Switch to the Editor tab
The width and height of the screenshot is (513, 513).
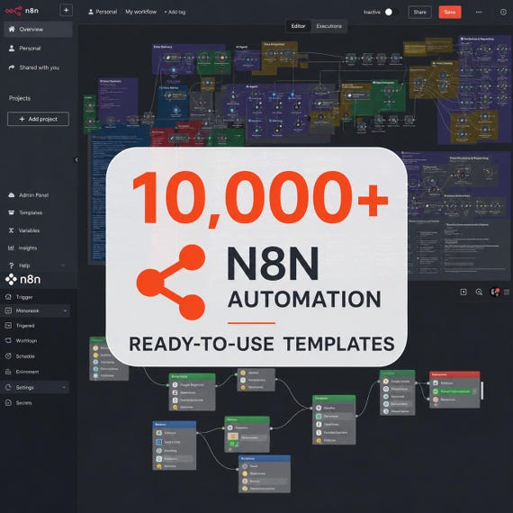tap(298, 26)
